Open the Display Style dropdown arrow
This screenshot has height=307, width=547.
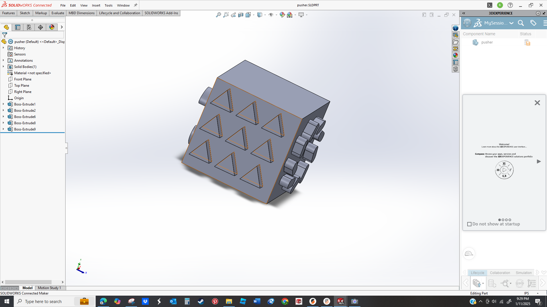[x=265, y=15]
